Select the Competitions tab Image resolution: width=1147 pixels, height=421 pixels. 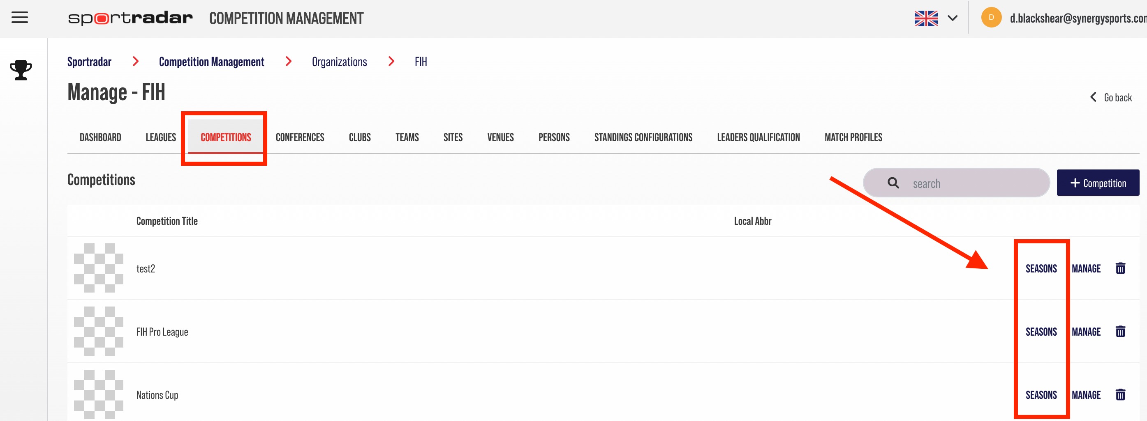pyautogui.click(x=226, y=137)
